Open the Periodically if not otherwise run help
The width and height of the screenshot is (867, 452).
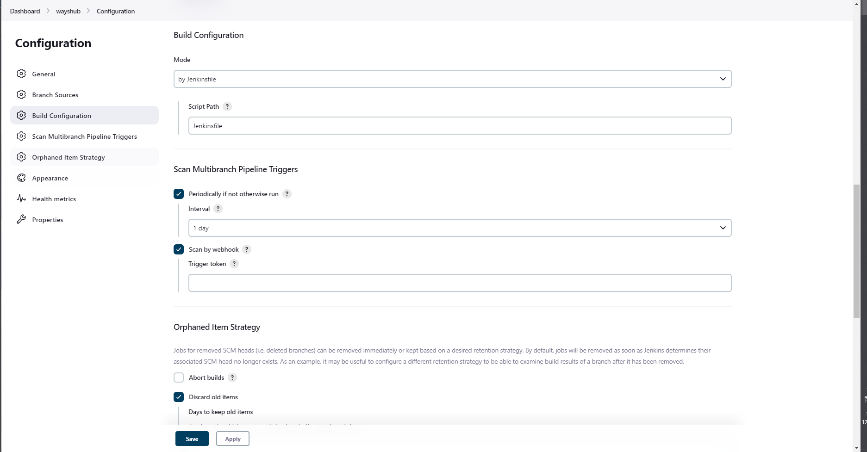(287, 194)
